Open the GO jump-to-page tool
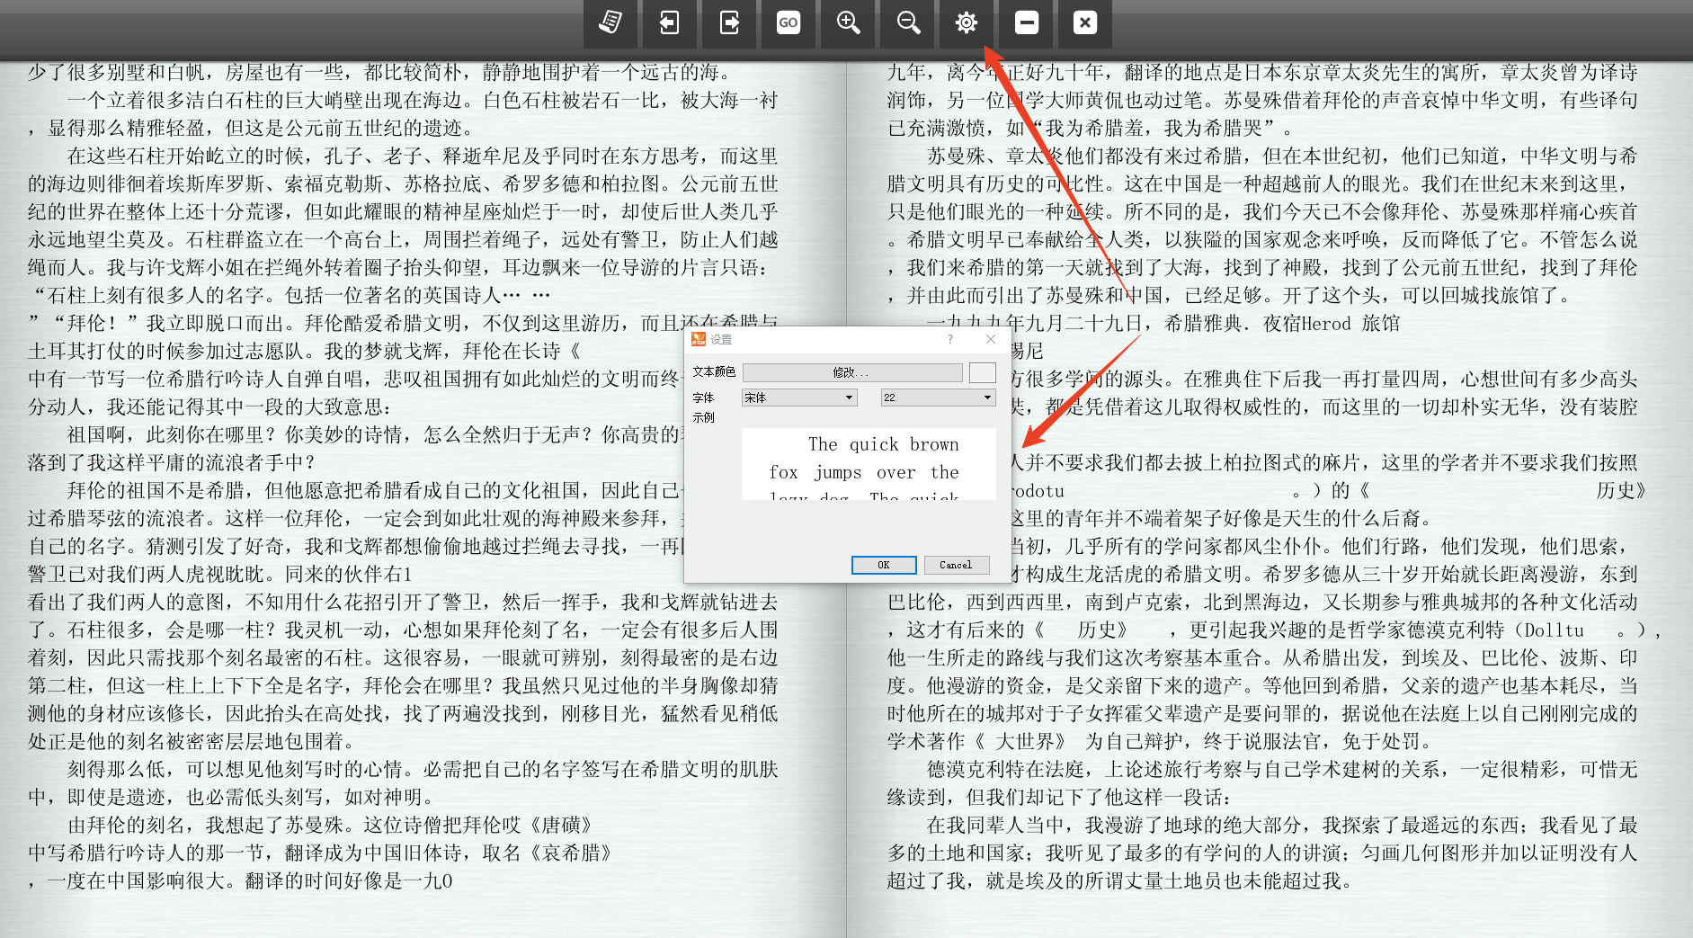1693x938 pixels. click(789, 22)
